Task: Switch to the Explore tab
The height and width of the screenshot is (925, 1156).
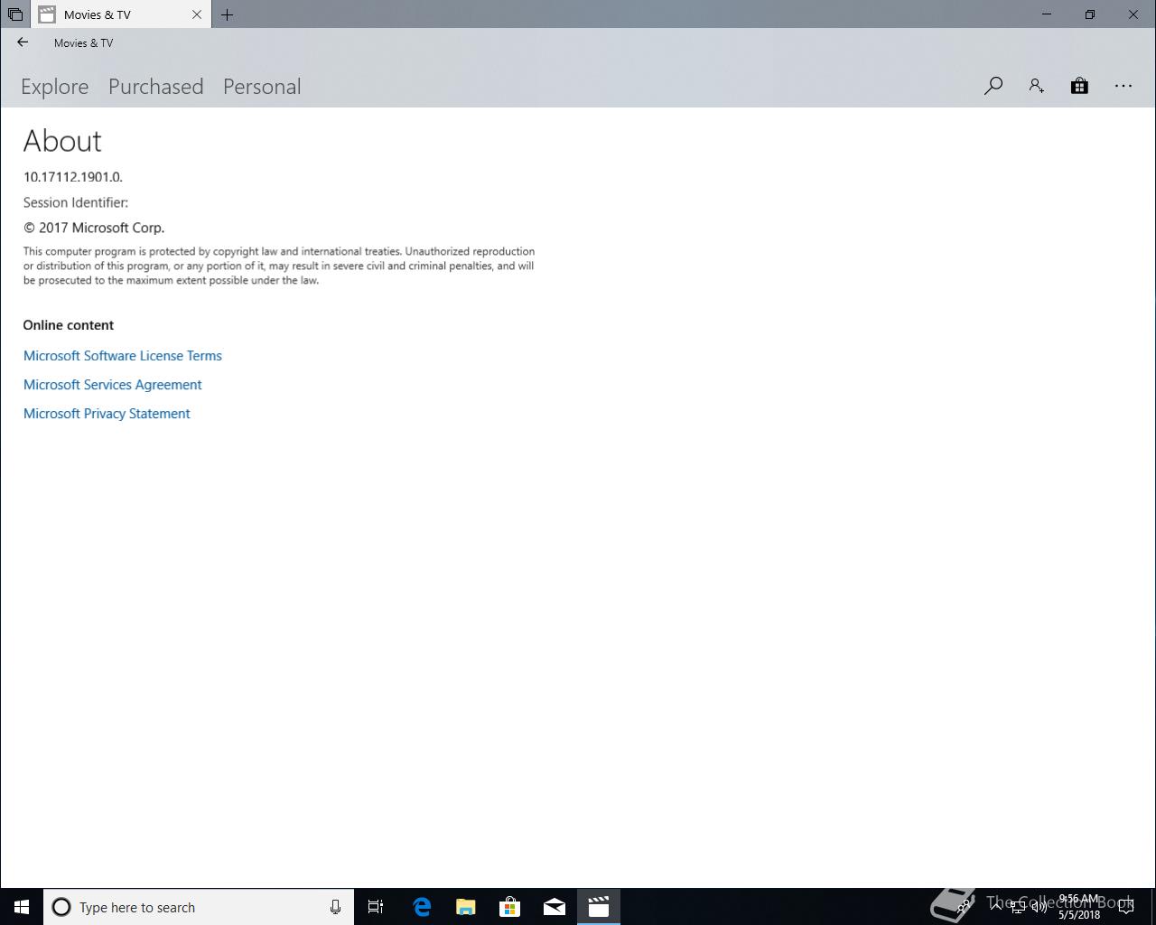Action: coord(55,87)
